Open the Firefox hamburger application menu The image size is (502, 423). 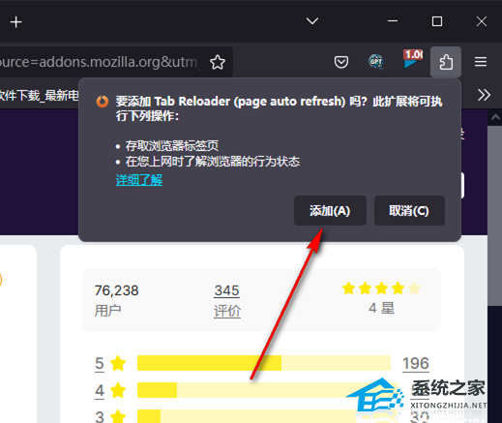pos(481,62)
